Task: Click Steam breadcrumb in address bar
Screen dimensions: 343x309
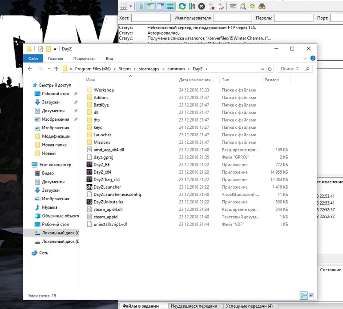Action: coord(125,69)
